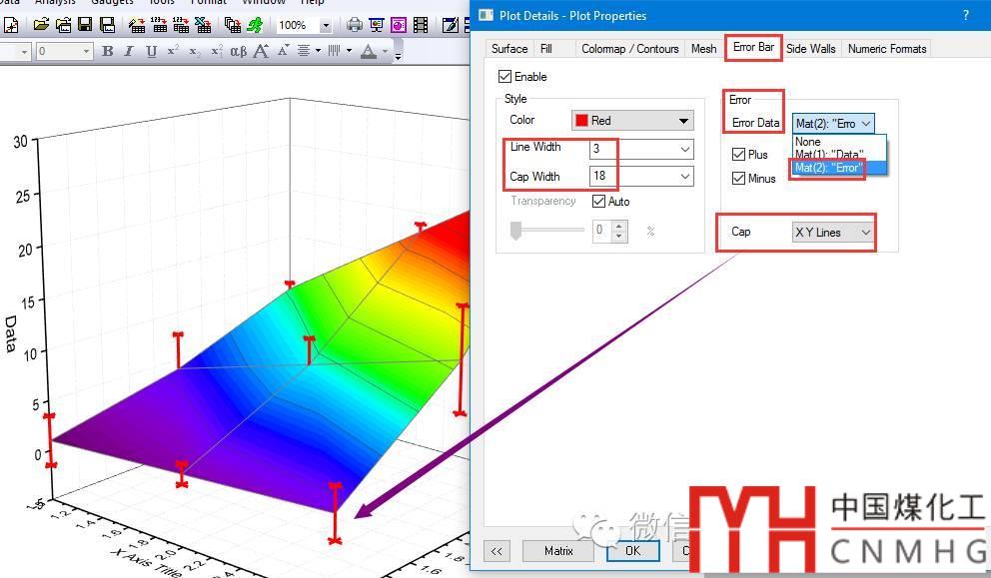Open the Red color picker
991x578 pixels.
(x=631, y=121)
